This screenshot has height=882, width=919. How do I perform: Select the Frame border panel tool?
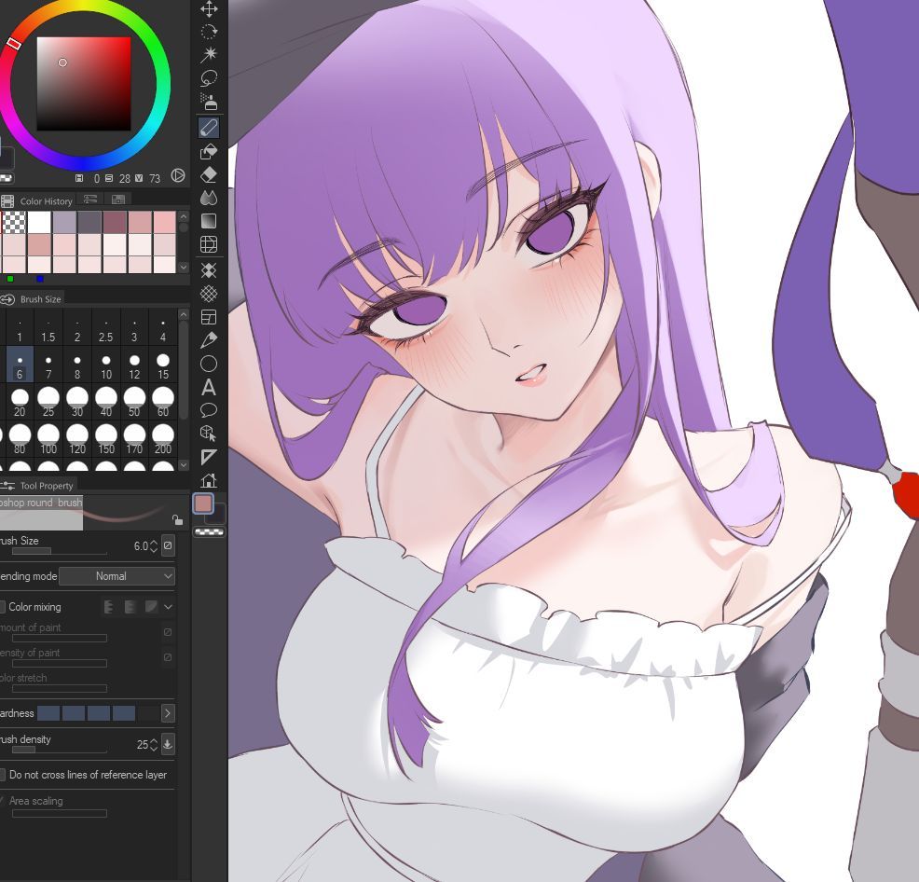(x=209, y=317)
